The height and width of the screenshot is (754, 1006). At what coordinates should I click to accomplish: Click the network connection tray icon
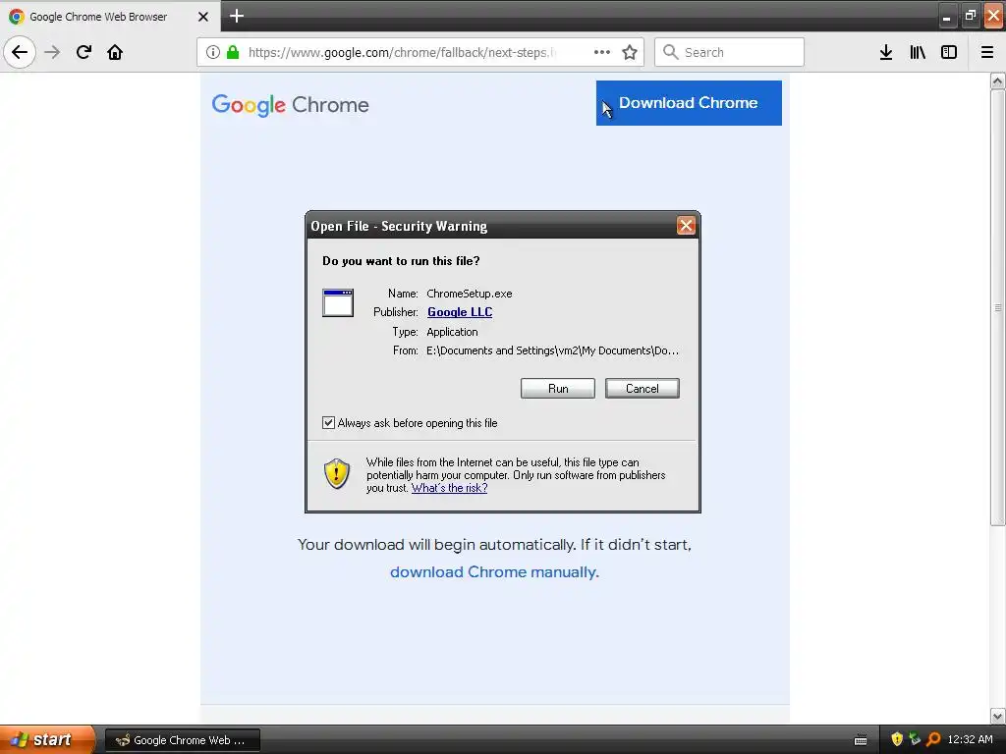pyautogui.click(x=915, y=740)
